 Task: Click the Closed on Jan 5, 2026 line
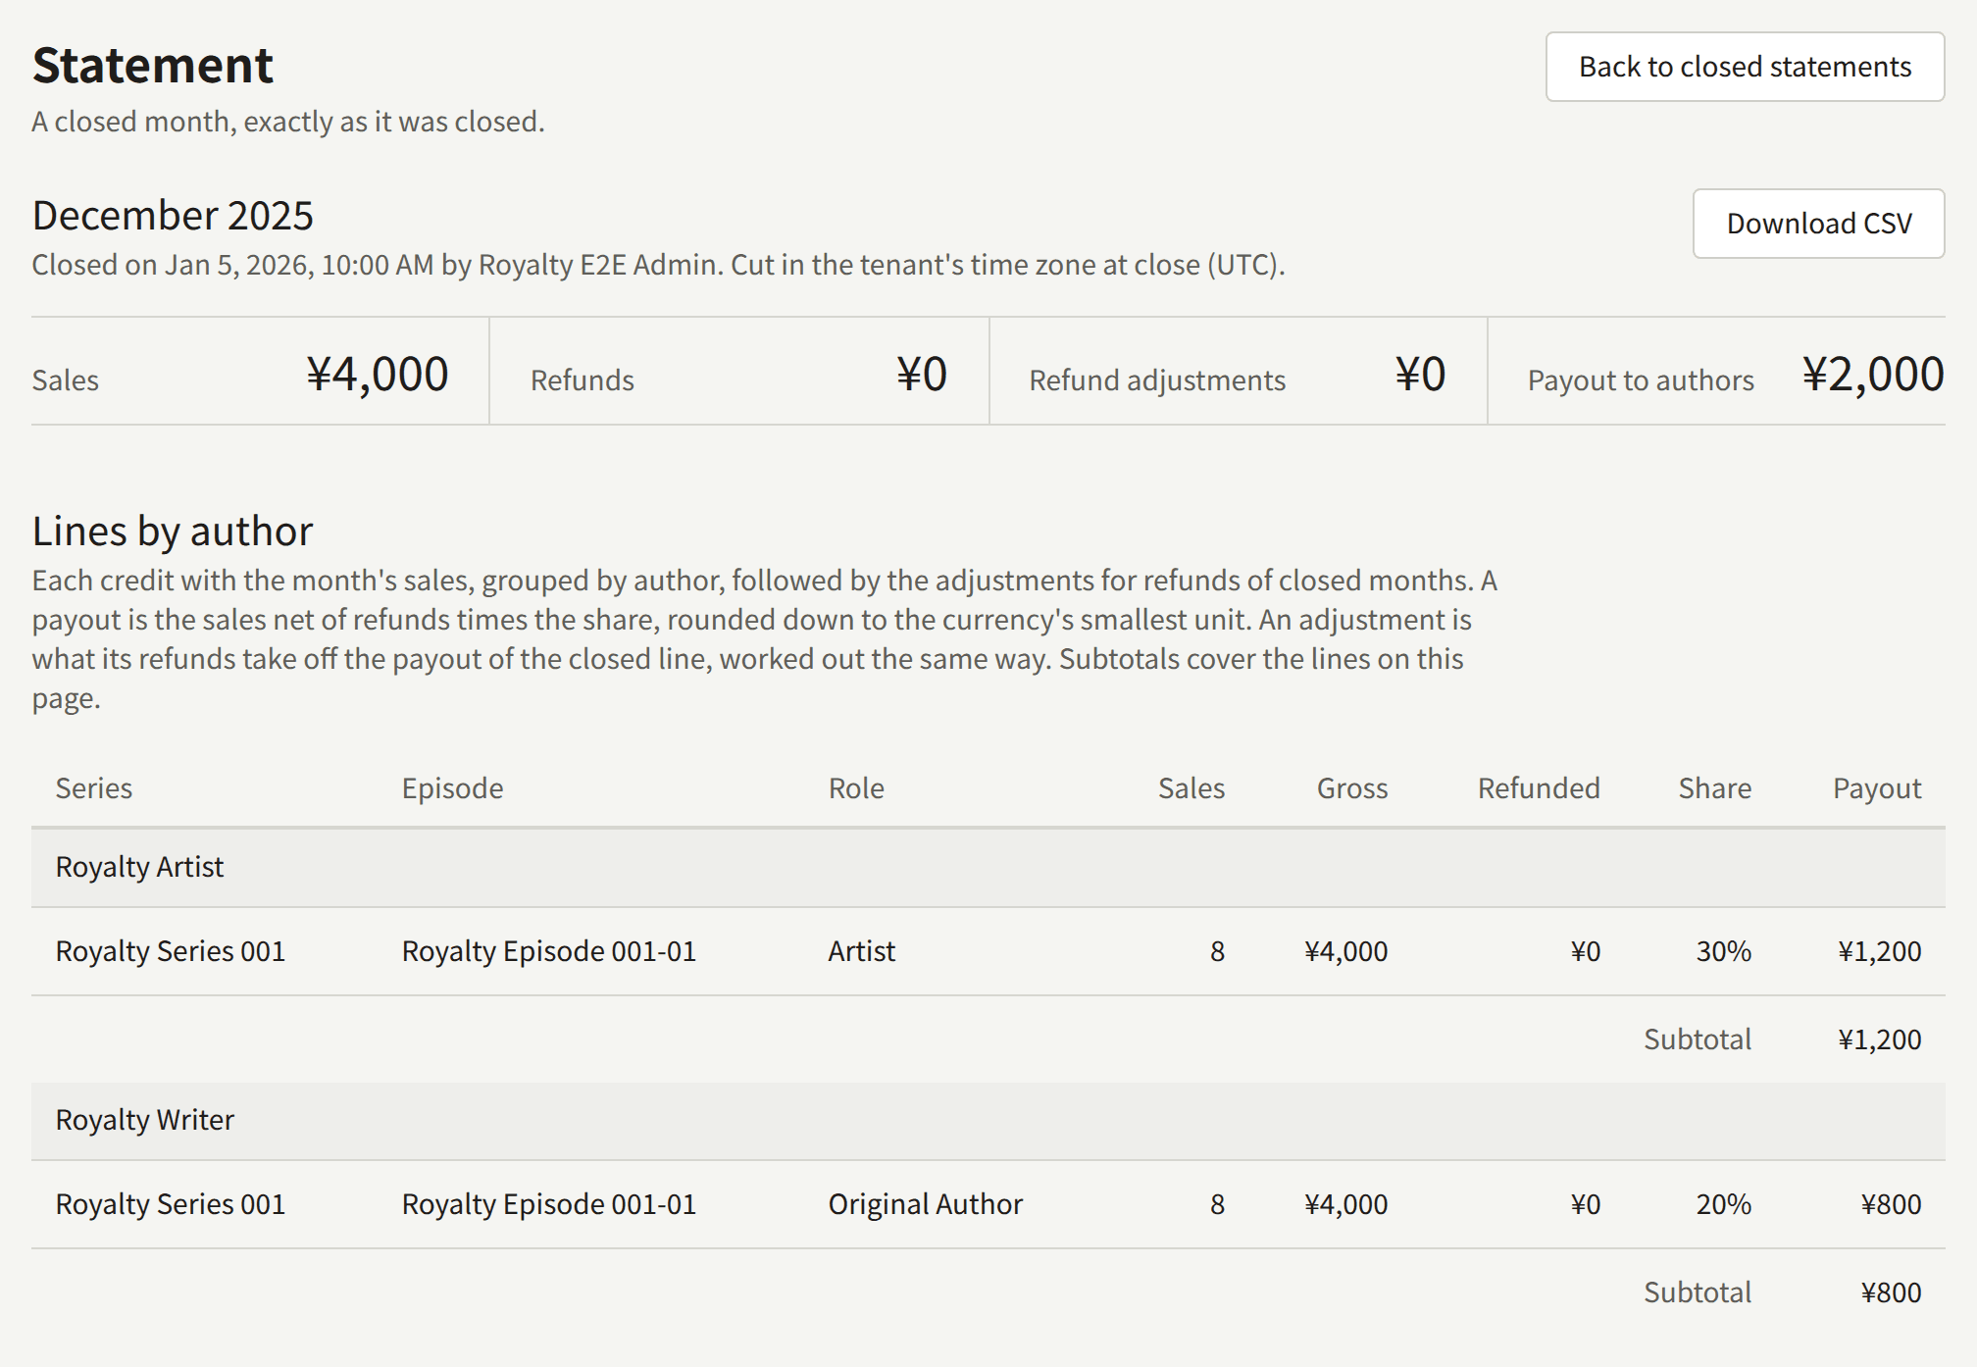(658, 265)
